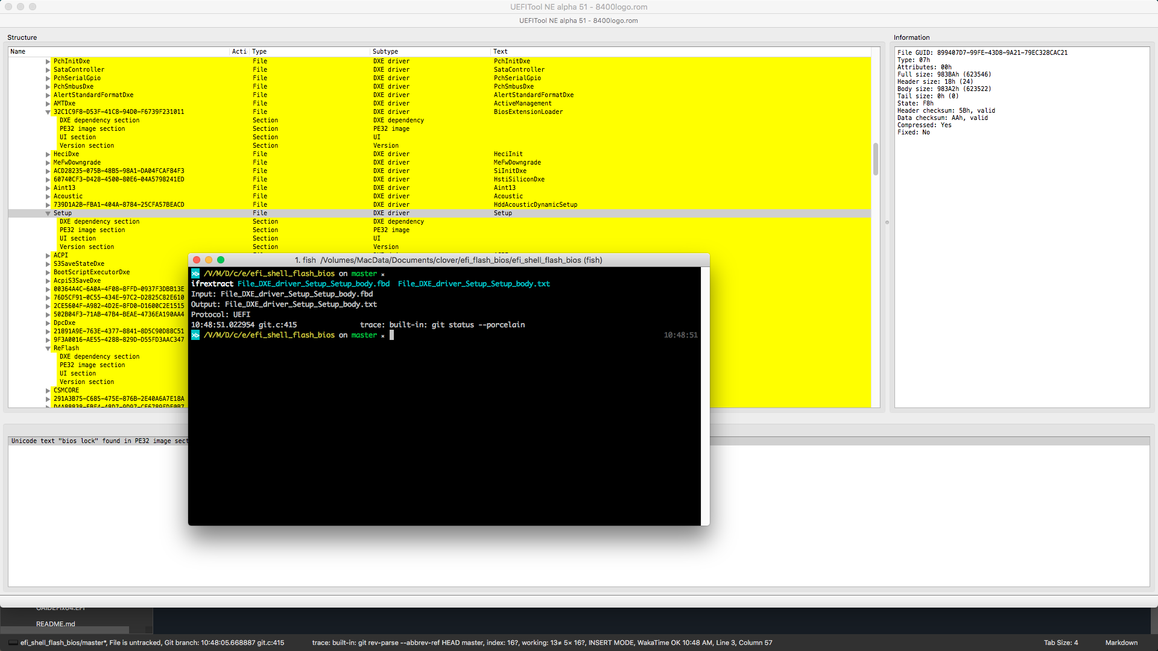
Task: Collapse the 32C1C9F8-D53F GUID node
Action: pos(48,112)
